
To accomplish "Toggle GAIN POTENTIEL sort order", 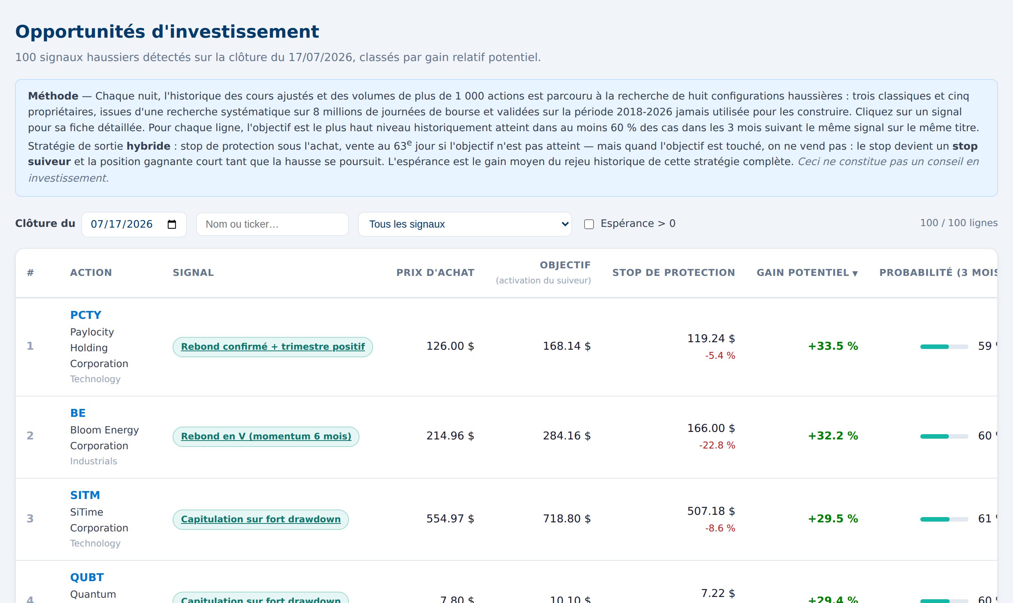I will pos(807,272).
